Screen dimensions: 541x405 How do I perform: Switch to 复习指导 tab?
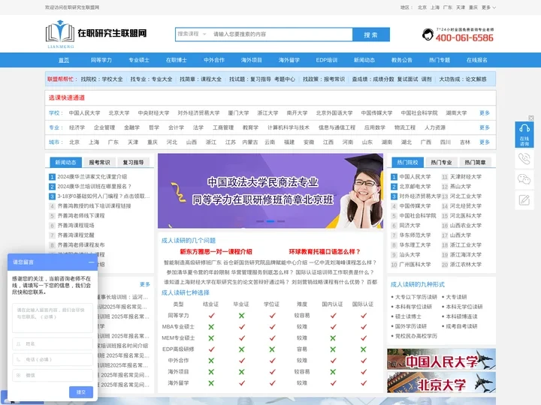pyautogui.click(x=133, y=162)
